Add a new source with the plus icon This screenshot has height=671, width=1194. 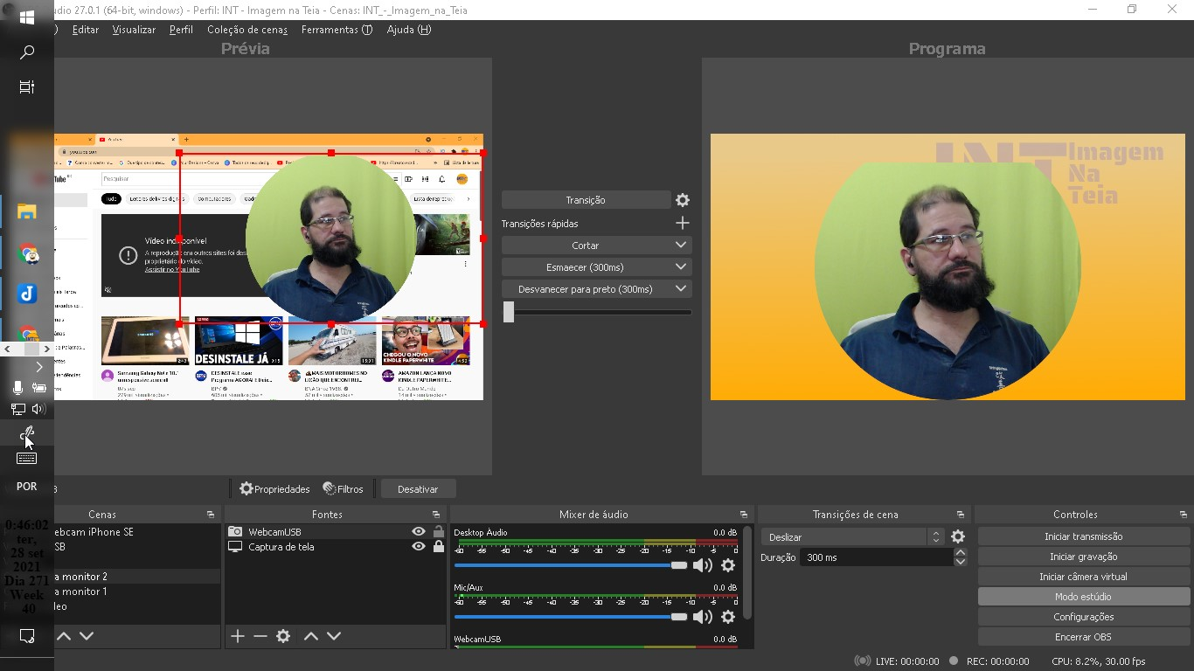click(x=237, y=636)
